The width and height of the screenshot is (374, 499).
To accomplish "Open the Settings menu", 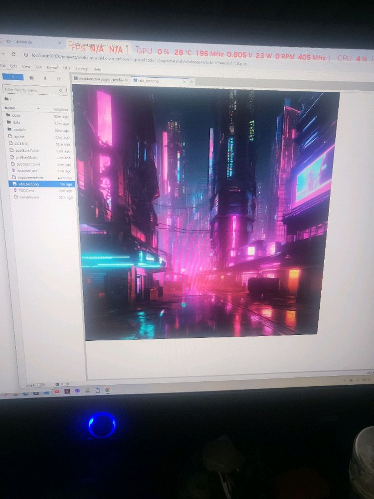I will pyautogui.click(x=82, y=68).
